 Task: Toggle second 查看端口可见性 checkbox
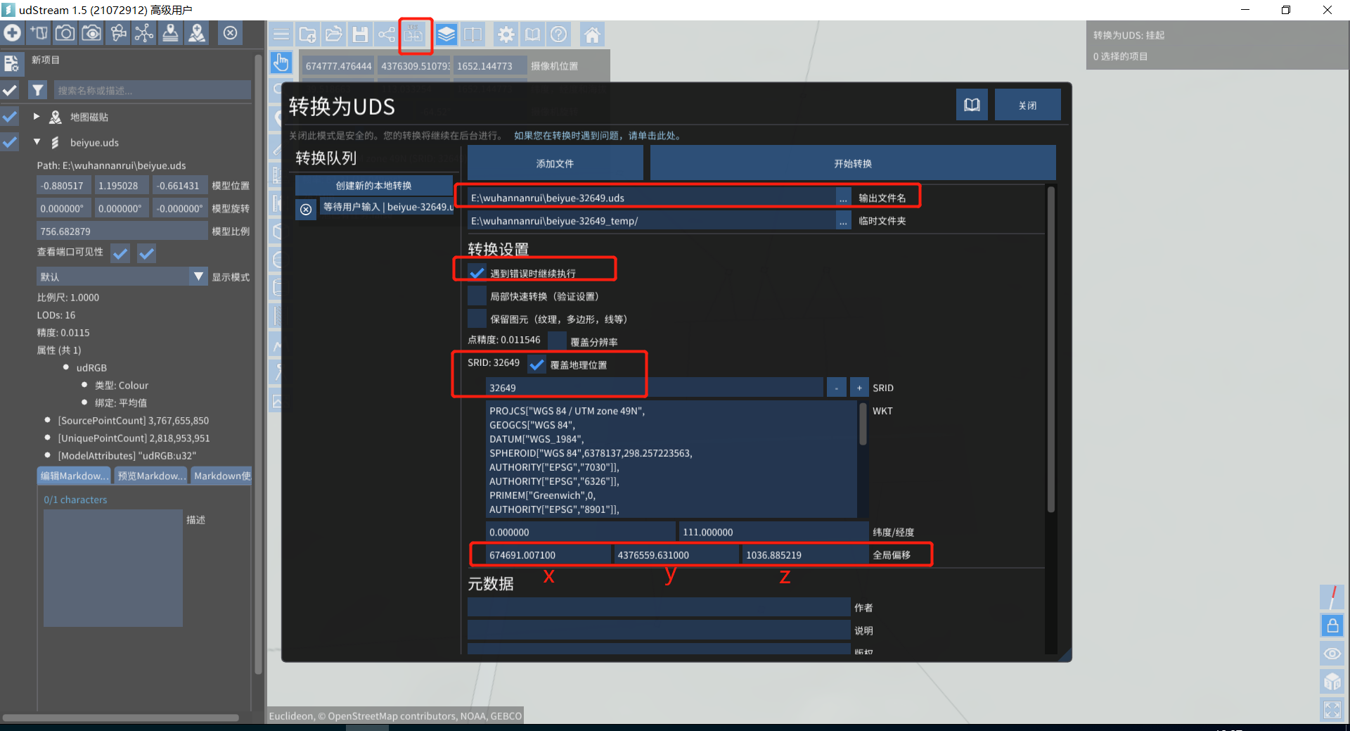click(146, 253)
